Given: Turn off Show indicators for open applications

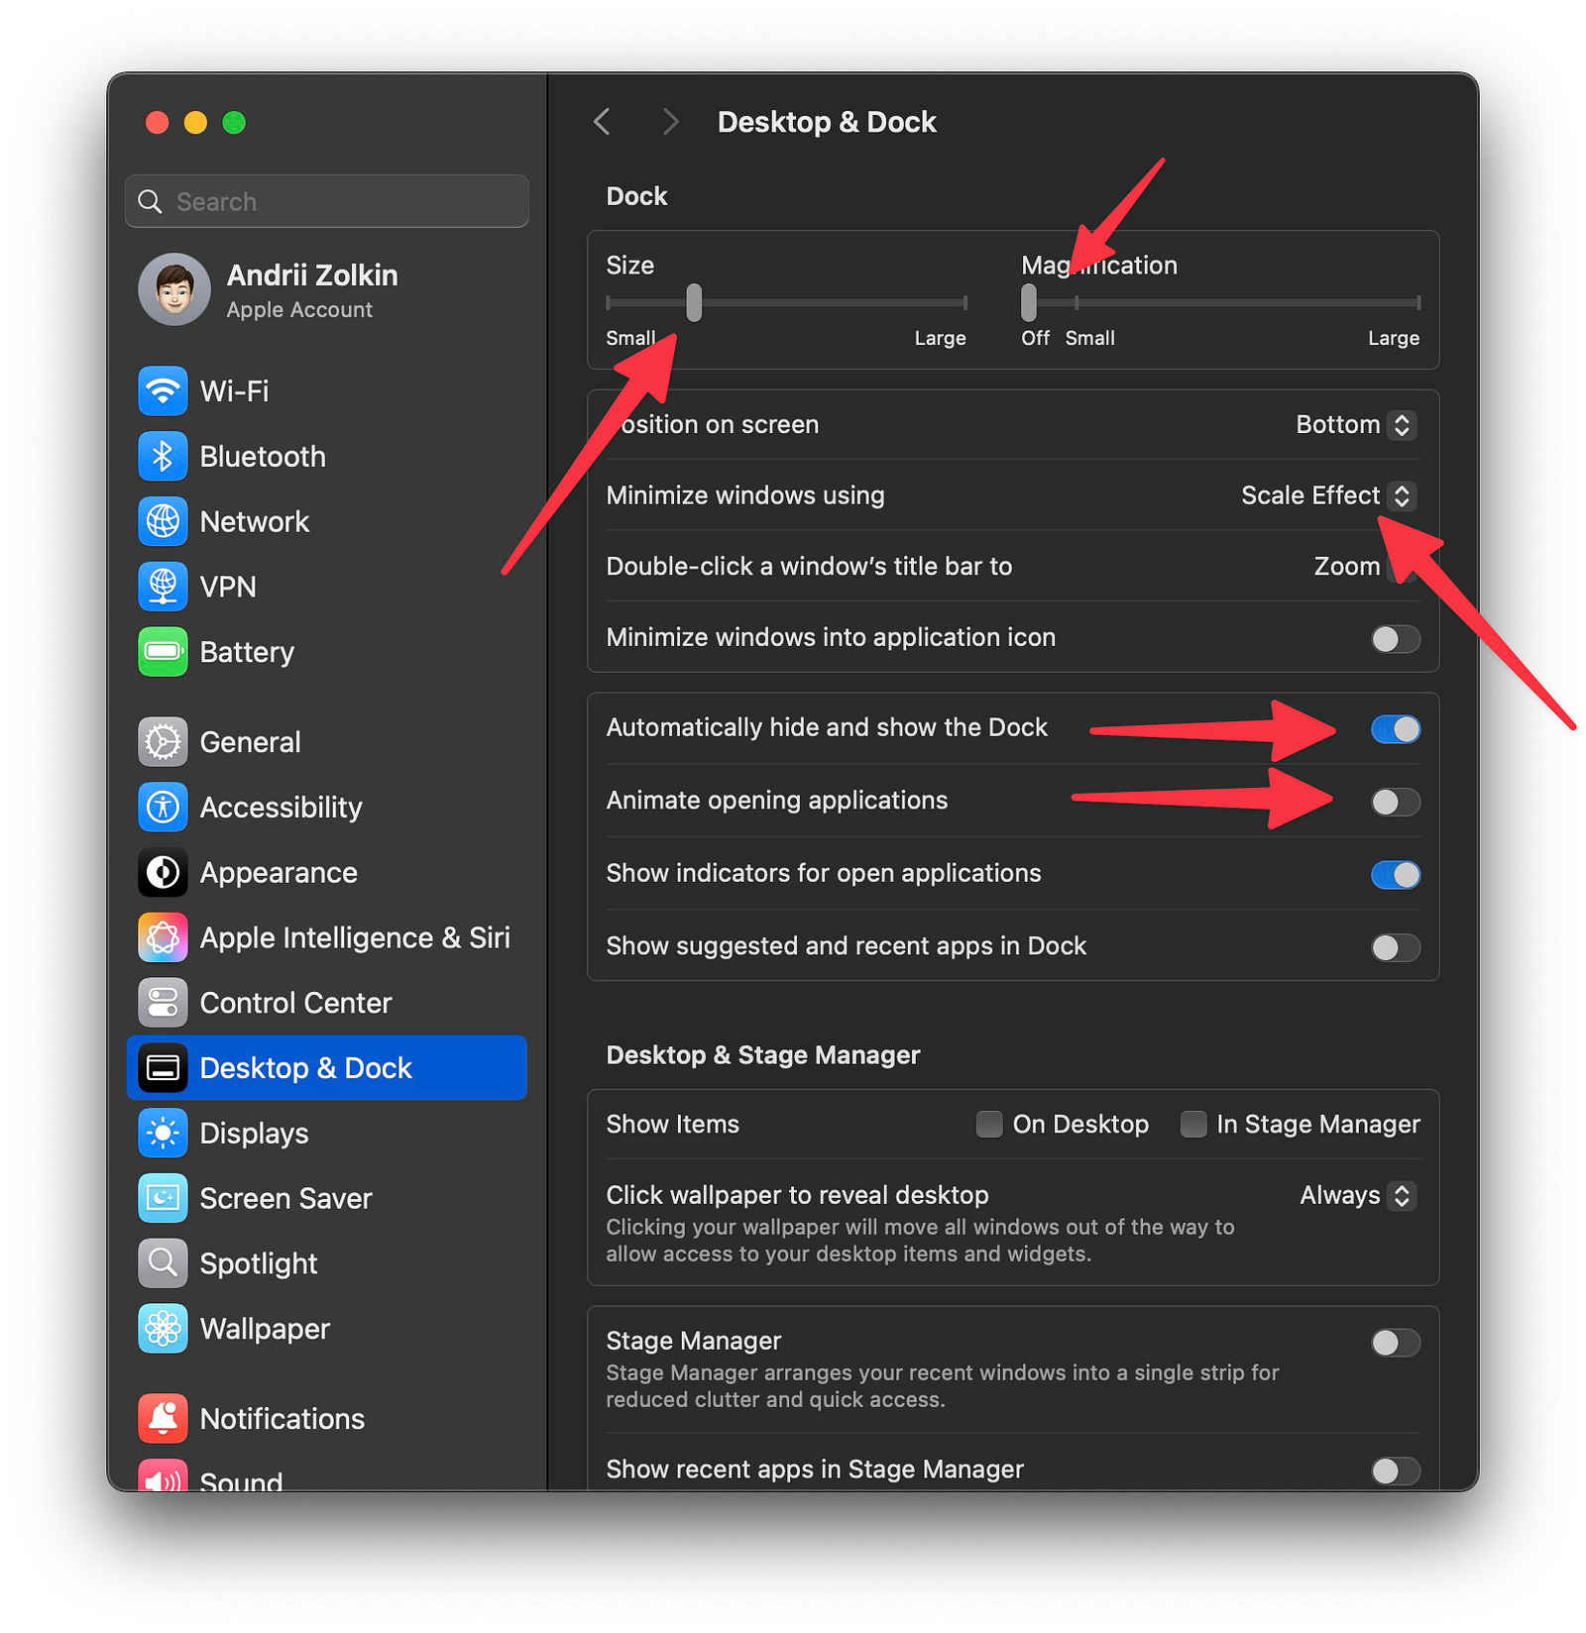Looking at the screenshot, I should (1396, 875).
